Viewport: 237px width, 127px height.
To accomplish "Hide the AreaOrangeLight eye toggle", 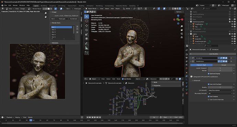I will [x=232, y=41].
